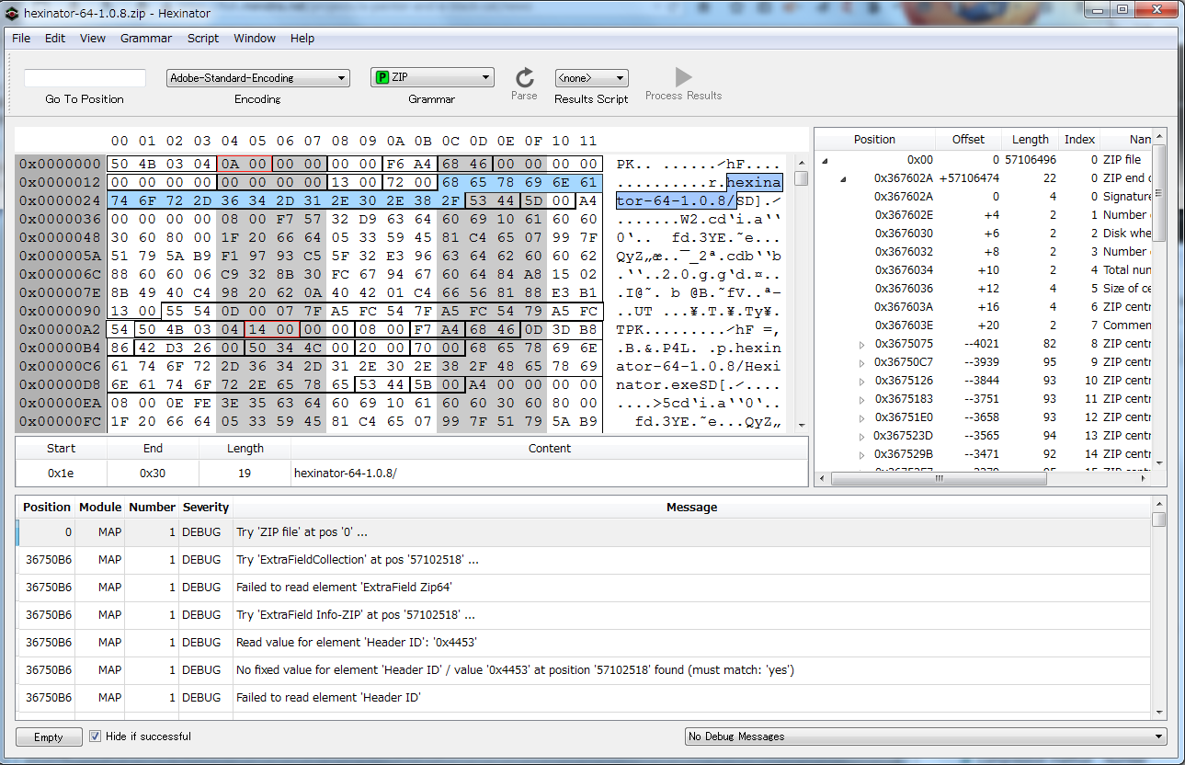
Task: Open the Encoding dropdown Adobe-Standard-Encoding
Action: click(257, 78)
